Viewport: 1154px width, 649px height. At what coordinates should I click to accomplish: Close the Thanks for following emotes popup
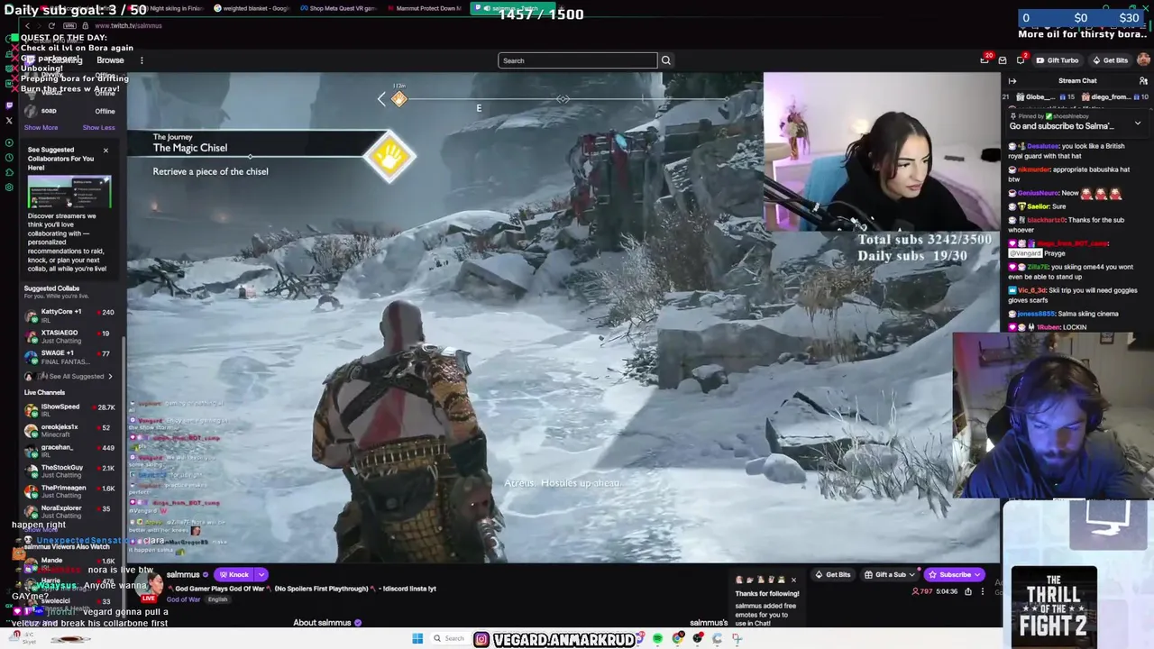pyautogui.click(x=793, y=580)
